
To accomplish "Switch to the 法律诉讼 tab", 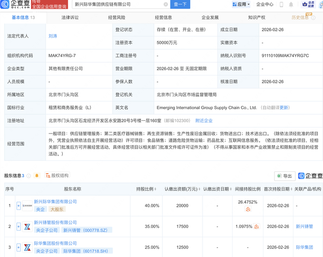I will tap(70, 18).
